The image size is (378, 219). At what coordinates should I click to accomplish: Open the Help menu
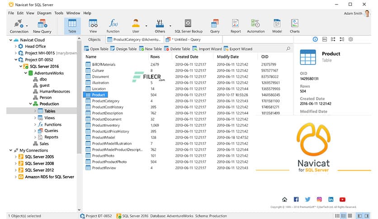click(87, 13)
